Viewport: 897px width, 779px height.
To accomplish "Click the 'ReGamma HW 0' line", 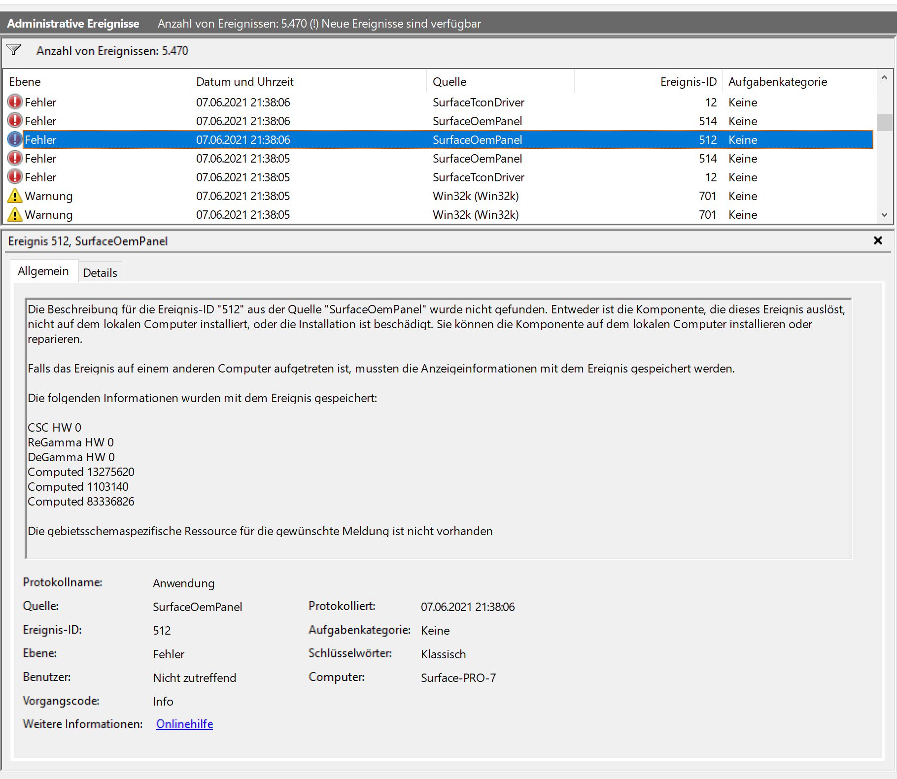I will [x=70, y=442].
